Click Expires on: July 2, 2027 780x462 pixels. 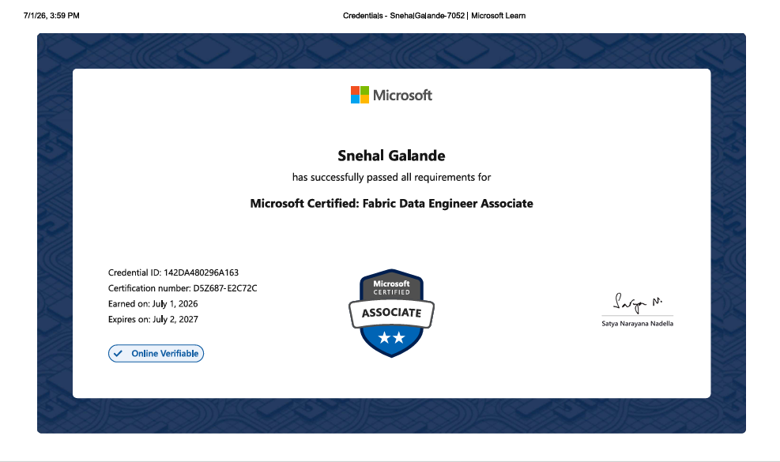pyautogui.click(x=153, y=319)
